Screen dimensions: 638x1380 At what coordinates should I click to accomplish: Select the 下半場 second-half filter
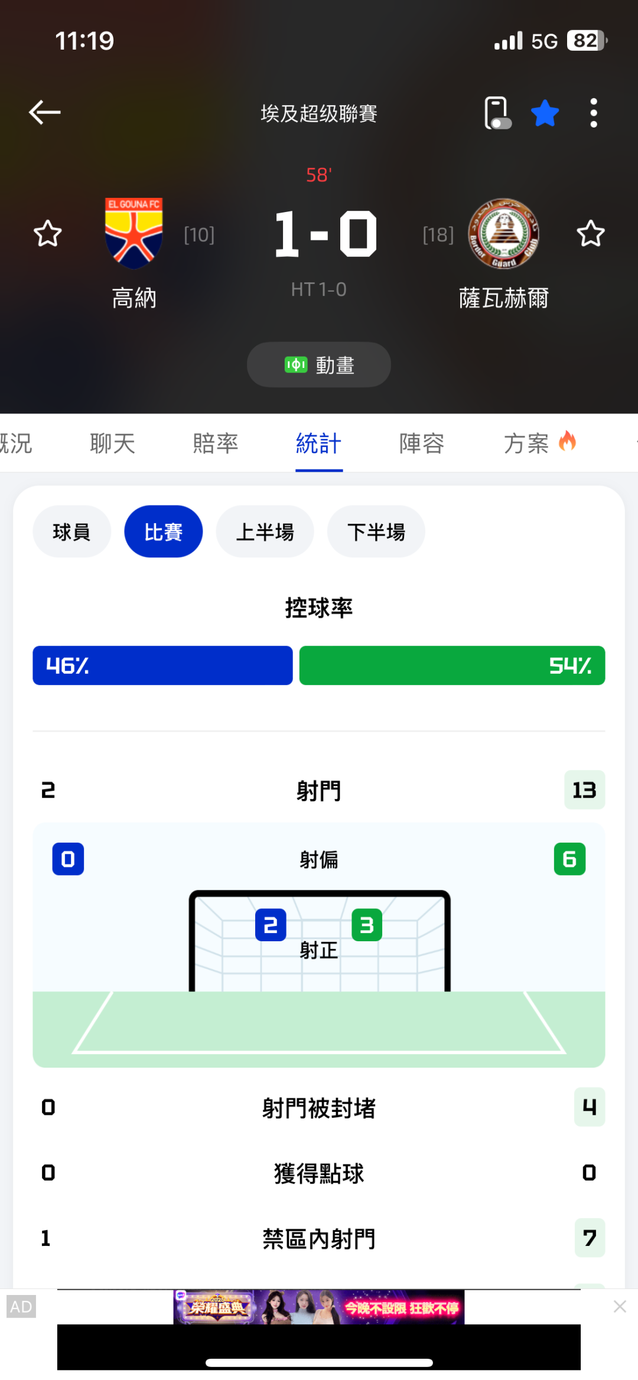click(x=376, y=531)
